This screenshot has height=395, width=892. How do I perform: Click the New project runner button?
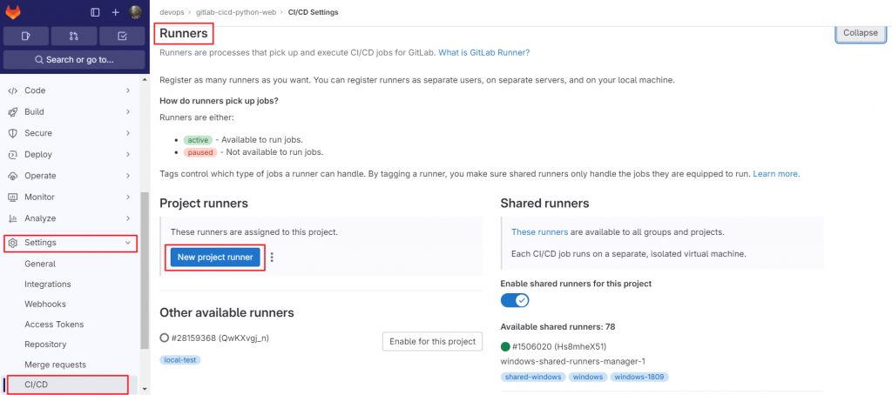[x=215, y=258]
